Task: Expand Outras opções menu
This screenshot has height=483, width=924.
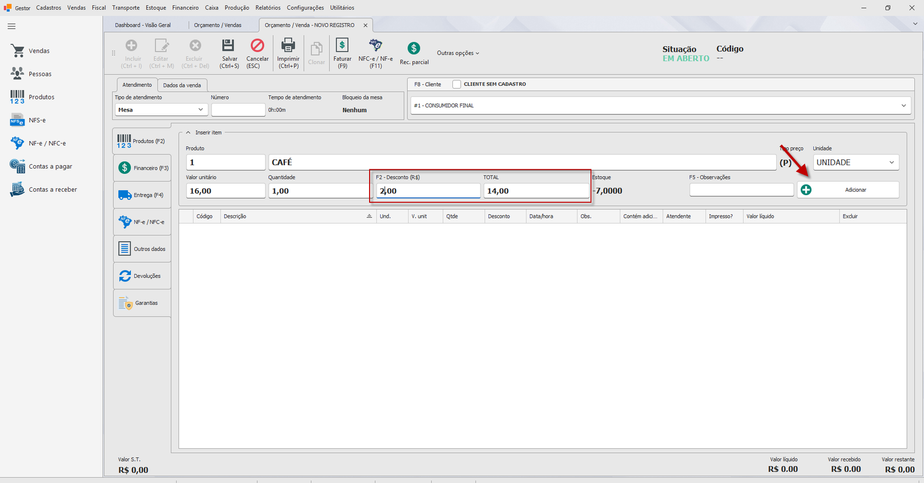Action: tap(458, 53)
